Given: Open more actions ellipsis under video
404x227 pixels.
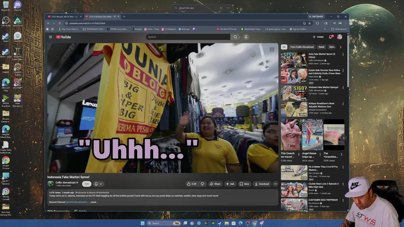Looking at the screenshot, I should tap(275, 184).
